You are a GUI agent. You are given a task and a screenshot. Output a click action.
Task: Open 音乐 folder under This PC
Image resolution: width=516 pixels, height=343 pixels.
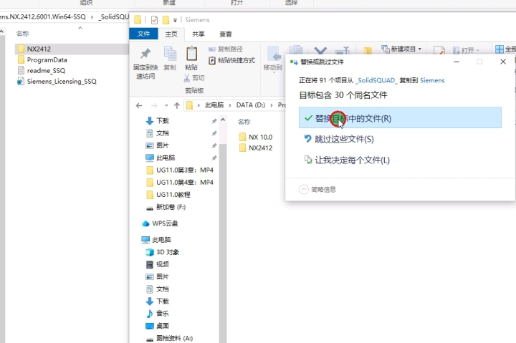[158, 314]
